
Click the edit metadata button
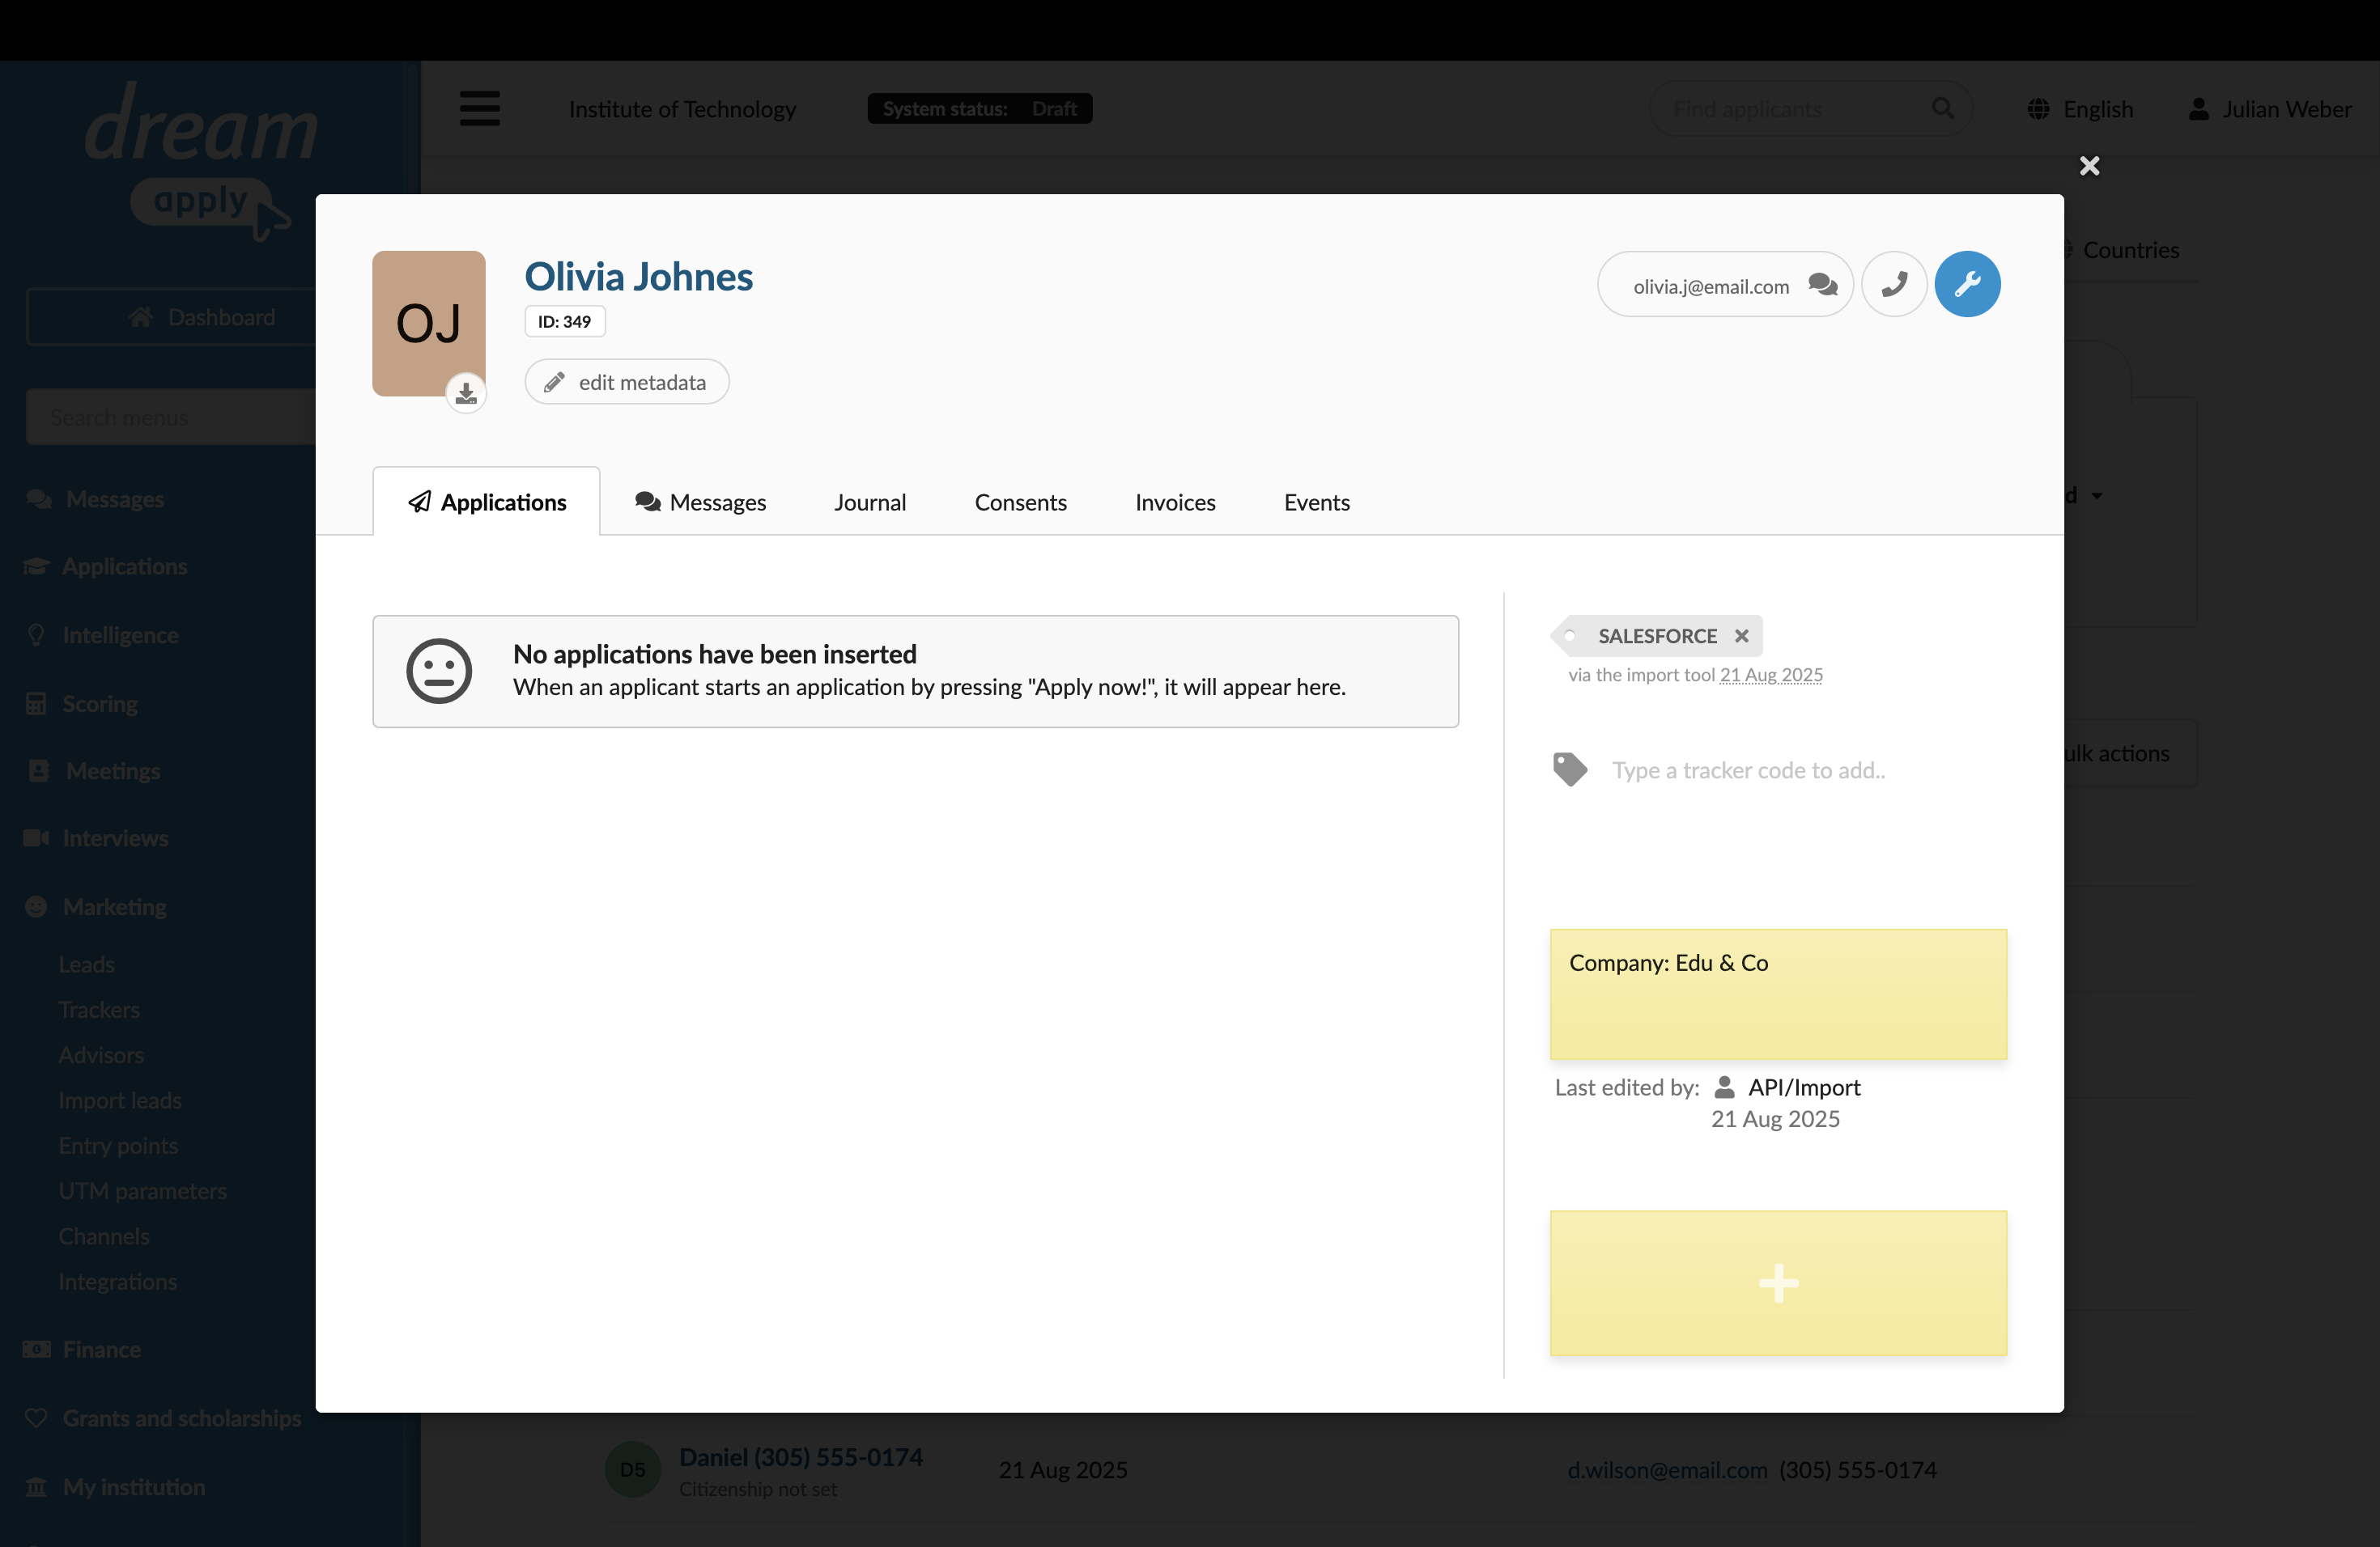coord(627,382)
